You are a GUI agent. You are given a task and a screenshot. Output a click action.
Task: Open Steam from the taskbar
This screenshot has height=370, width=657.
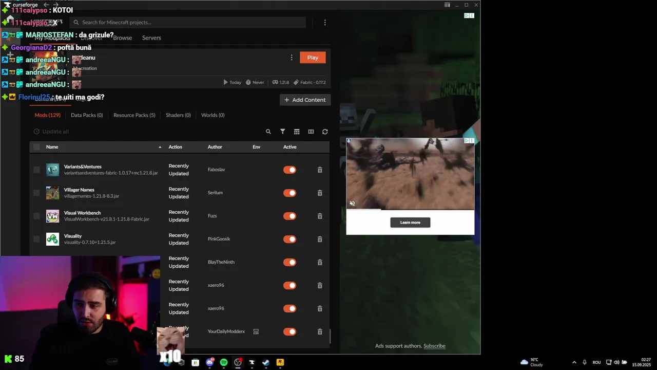coord(266,362)
